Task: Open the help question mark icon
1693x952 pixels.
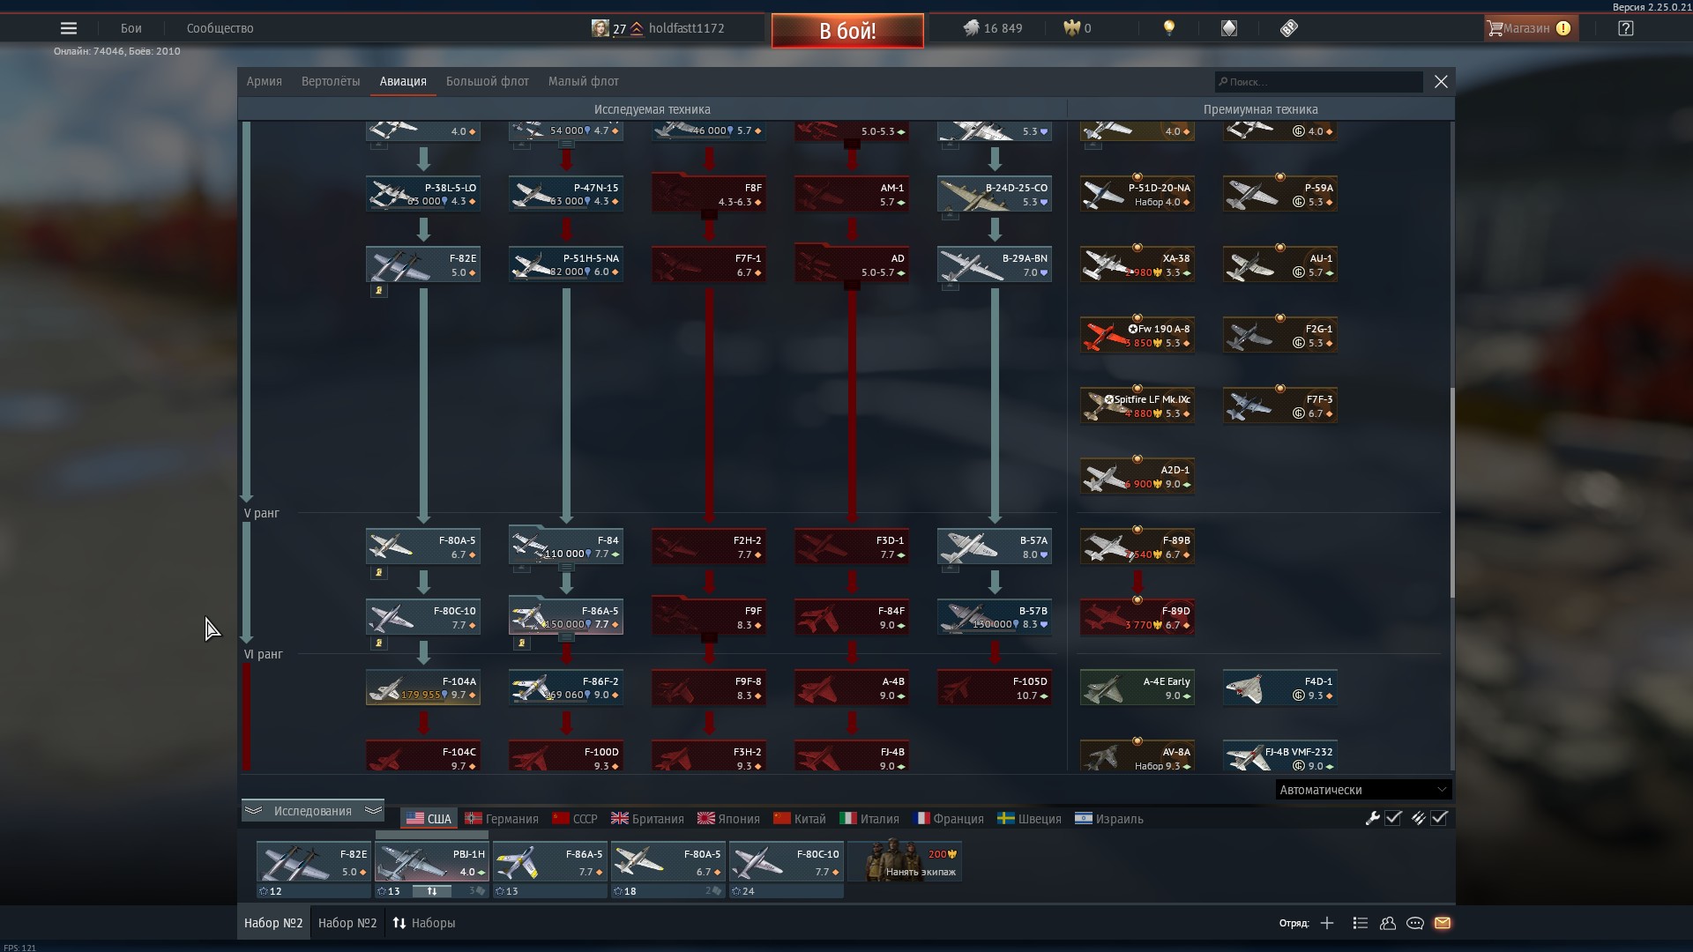Action: click(1626, 28)
